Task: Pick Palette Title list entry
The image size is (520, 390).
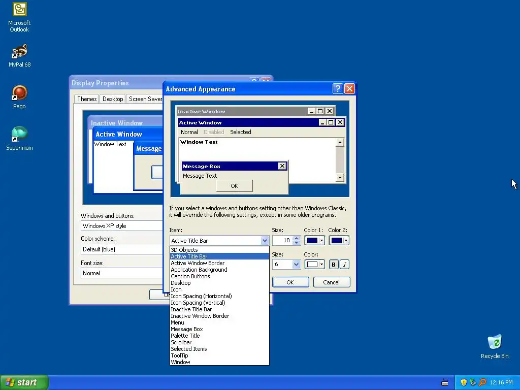Action: [219, 336]
